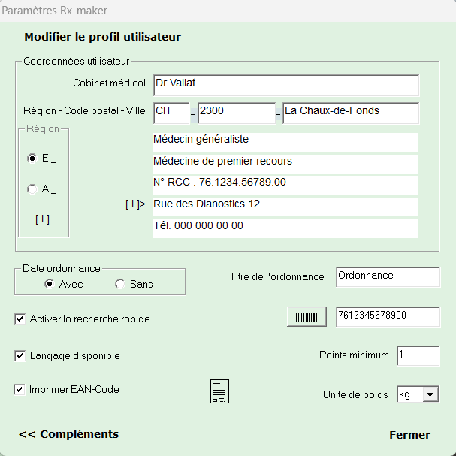Viewport: 456px width, 456px height.
Task: Click the postal code field 2300
Action: [236, 113]
